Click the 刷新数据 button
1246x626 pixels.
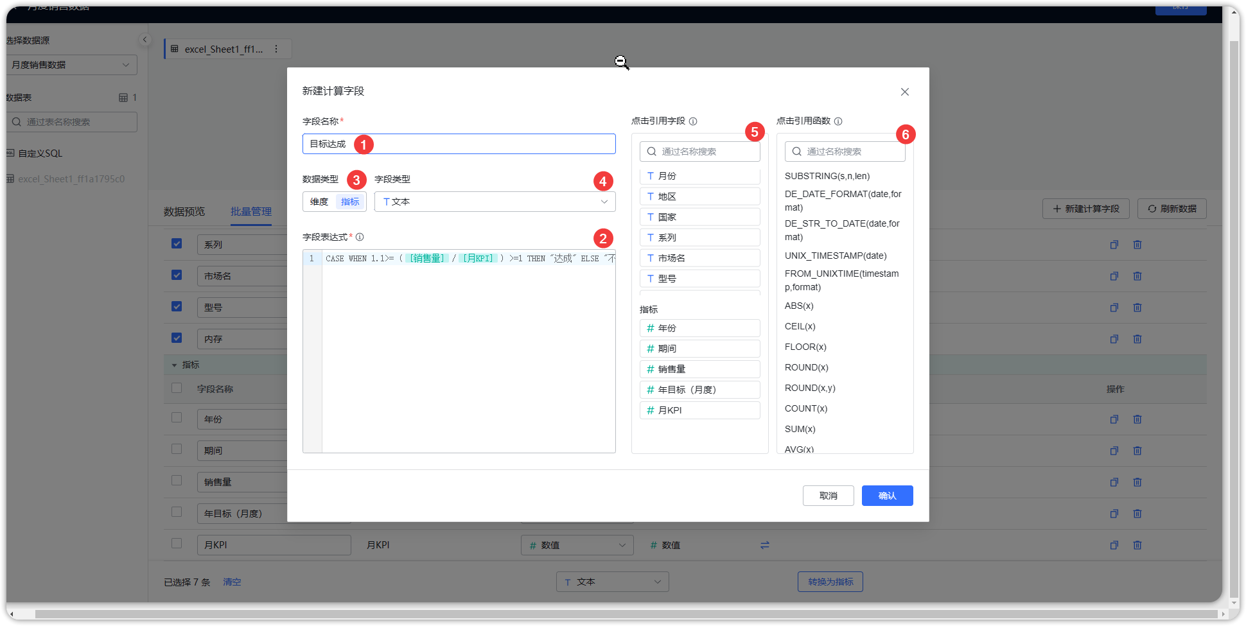click(1171, 209)
